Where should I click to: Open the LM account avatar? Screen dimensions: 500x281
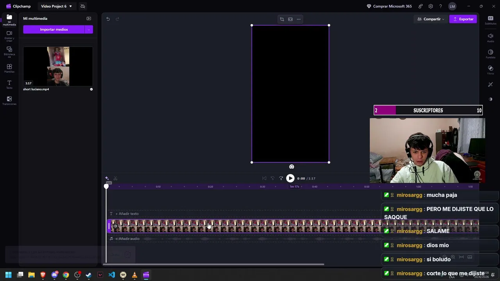452,6
